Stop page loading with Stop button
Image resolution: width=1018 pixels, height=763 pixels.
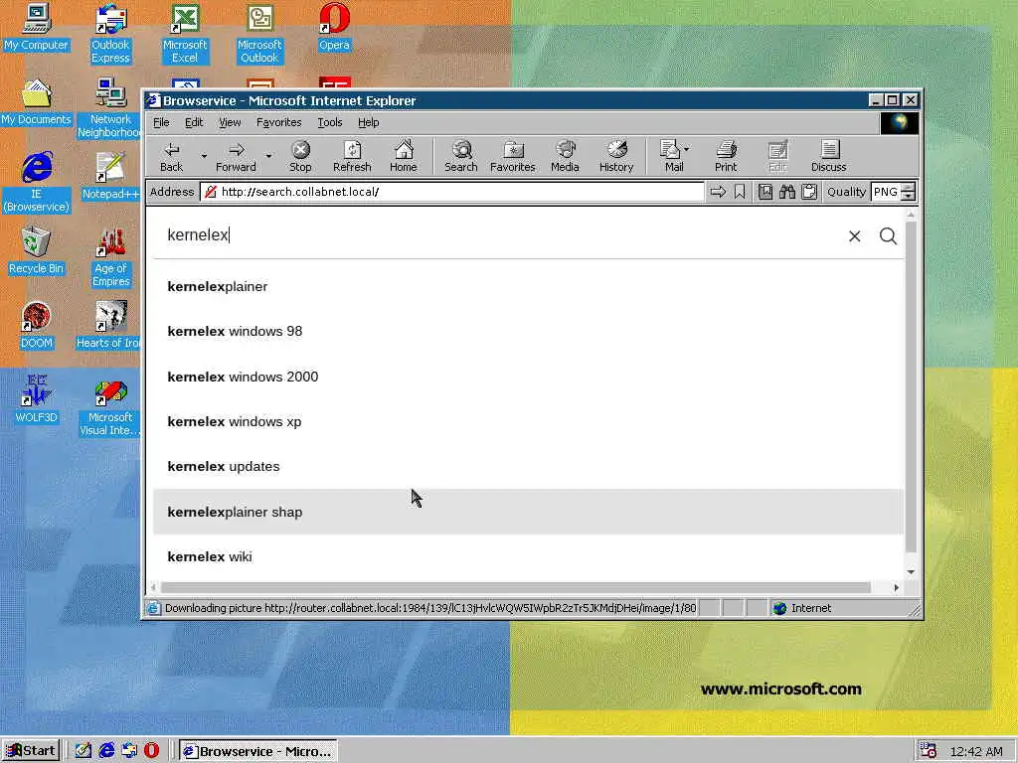(x=300, y=156)
